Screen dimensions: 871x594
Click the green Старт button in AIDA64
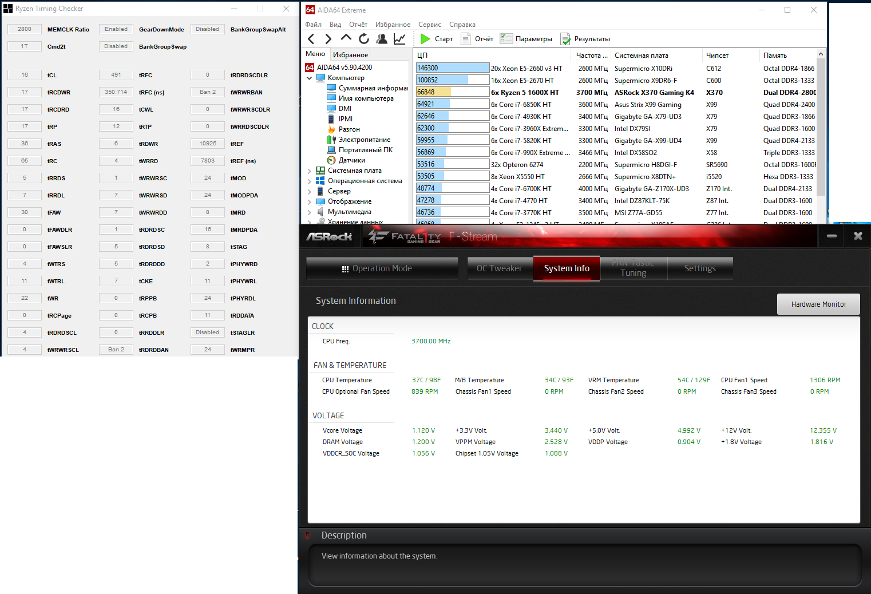pyautogui.click(x=437, y=39)
